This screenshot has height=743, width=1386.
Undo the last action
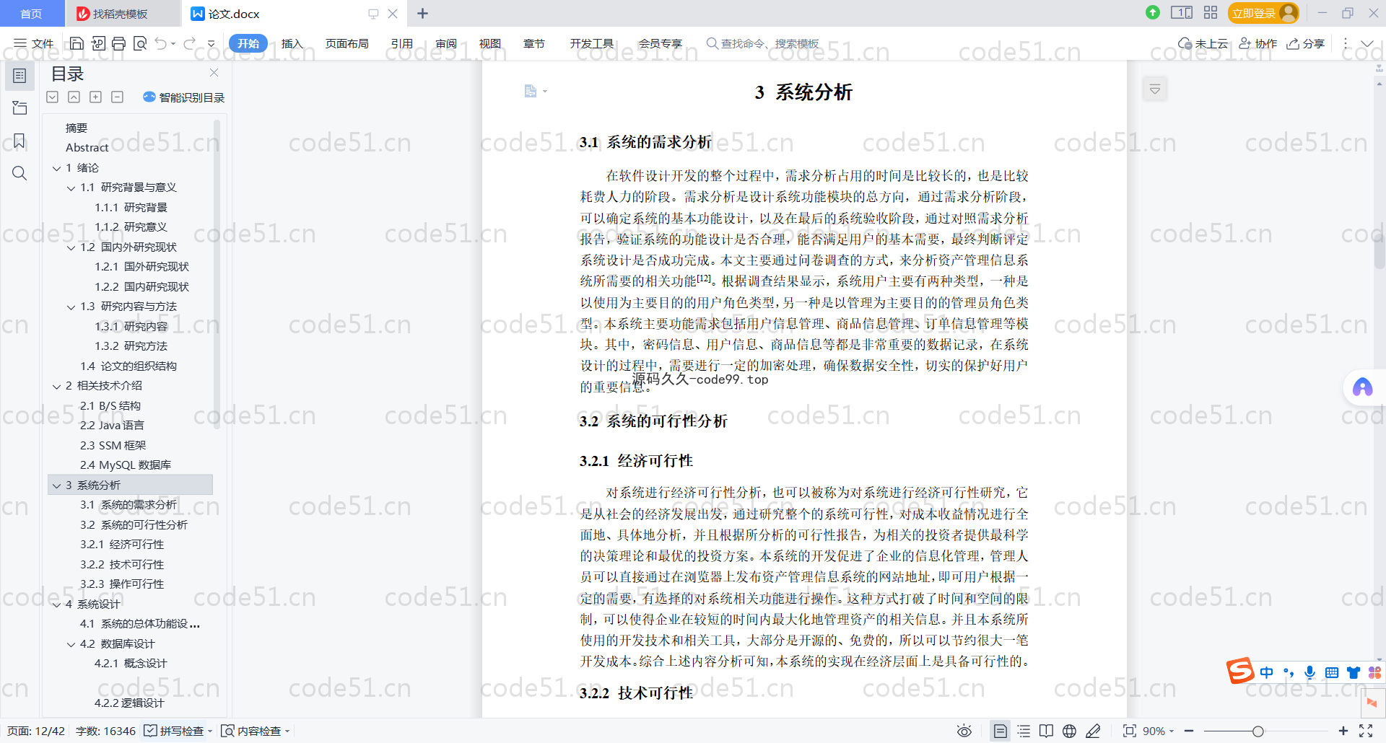click(x=160, y=43)
